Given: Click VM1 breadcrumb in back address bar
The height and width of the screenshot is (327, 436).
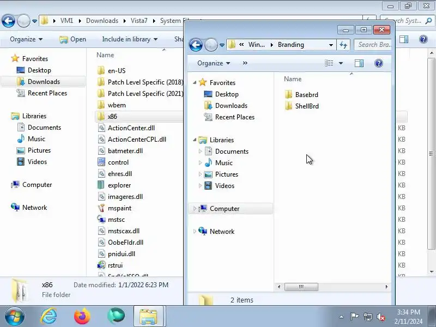Looking at the screenshot, I should [x=66, y=21].
